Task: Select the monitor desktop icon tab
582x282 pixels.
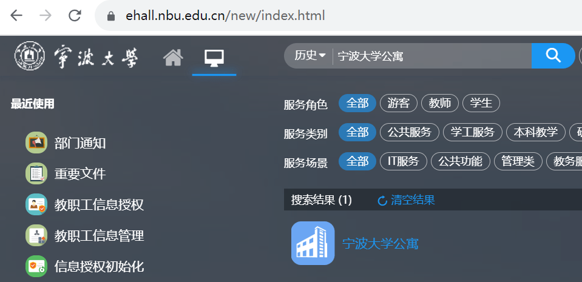Action: 214,58
